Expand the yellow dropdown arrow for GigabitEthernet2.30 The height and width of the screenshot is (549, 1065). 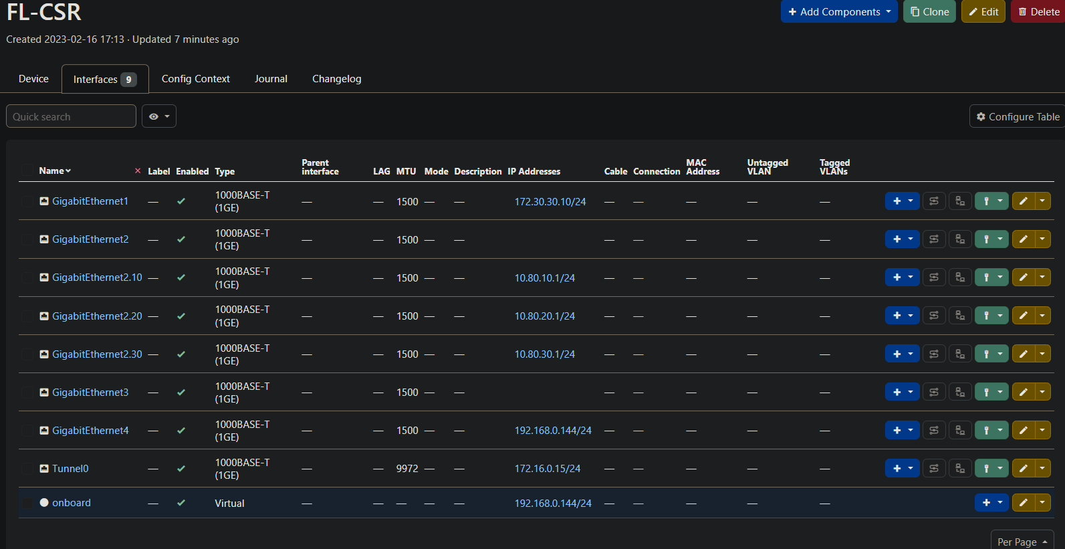tap(1043, 354)
